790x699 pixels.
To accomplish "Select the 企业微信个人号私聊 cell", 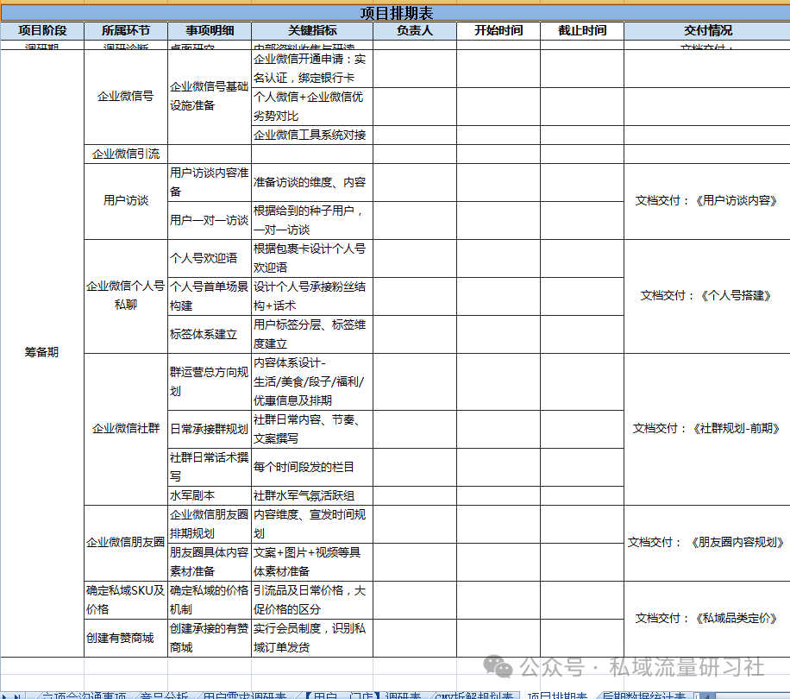I will 126,296.
